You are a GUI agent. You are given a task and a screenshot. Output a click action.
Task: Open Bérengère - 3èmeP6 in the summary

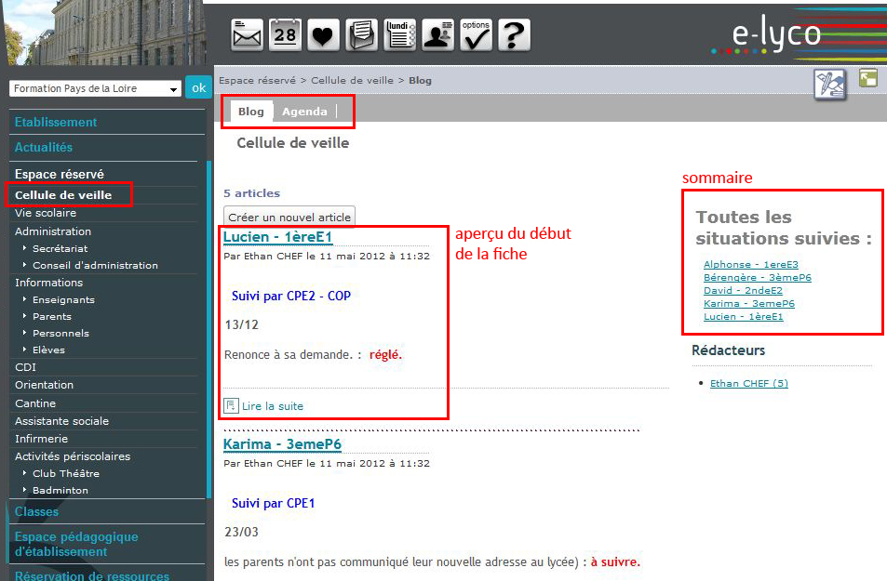pyautogui.click(x=757, y=278)
